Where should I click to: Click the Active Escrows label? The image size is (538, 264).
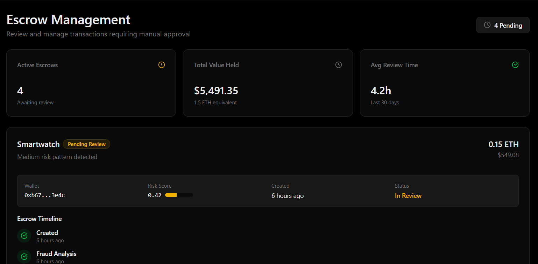pyautogui.click(x=37, y=65)
